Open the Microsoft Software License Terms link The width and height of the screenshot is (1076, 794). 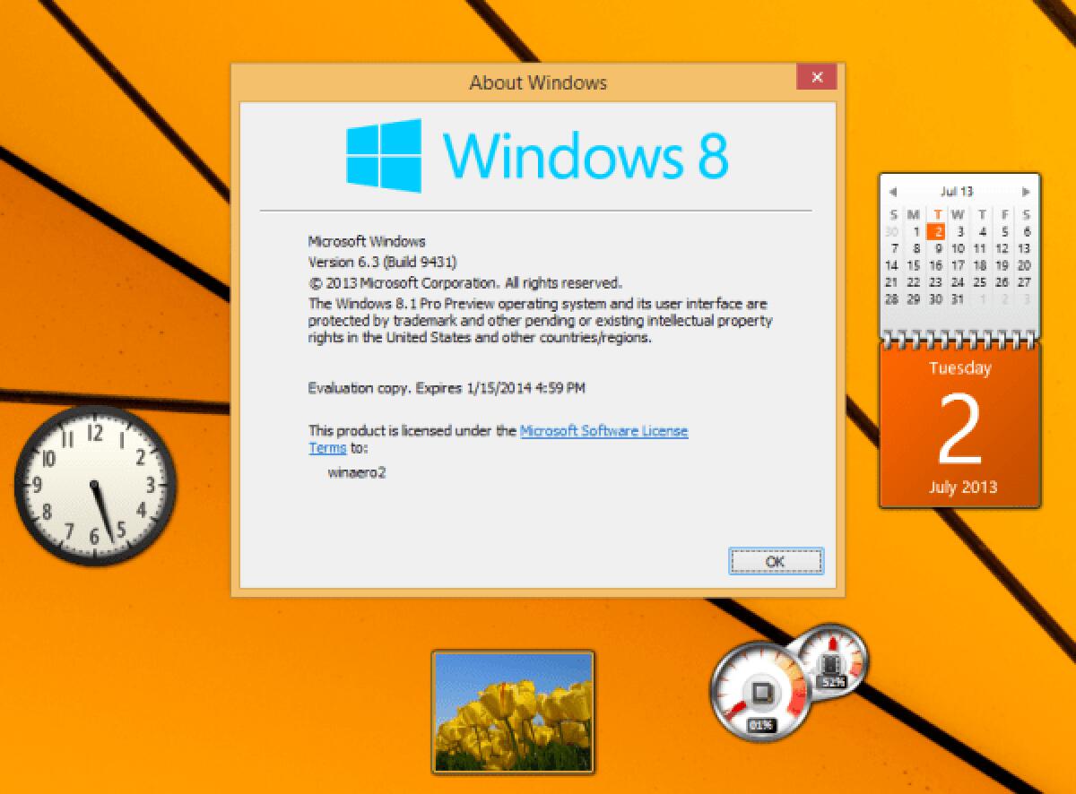[605, 430]
